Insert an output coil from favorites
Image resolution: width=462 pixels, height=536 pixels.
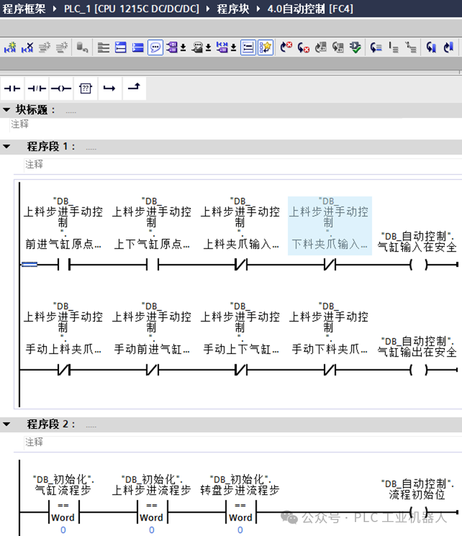coord(61,89)
